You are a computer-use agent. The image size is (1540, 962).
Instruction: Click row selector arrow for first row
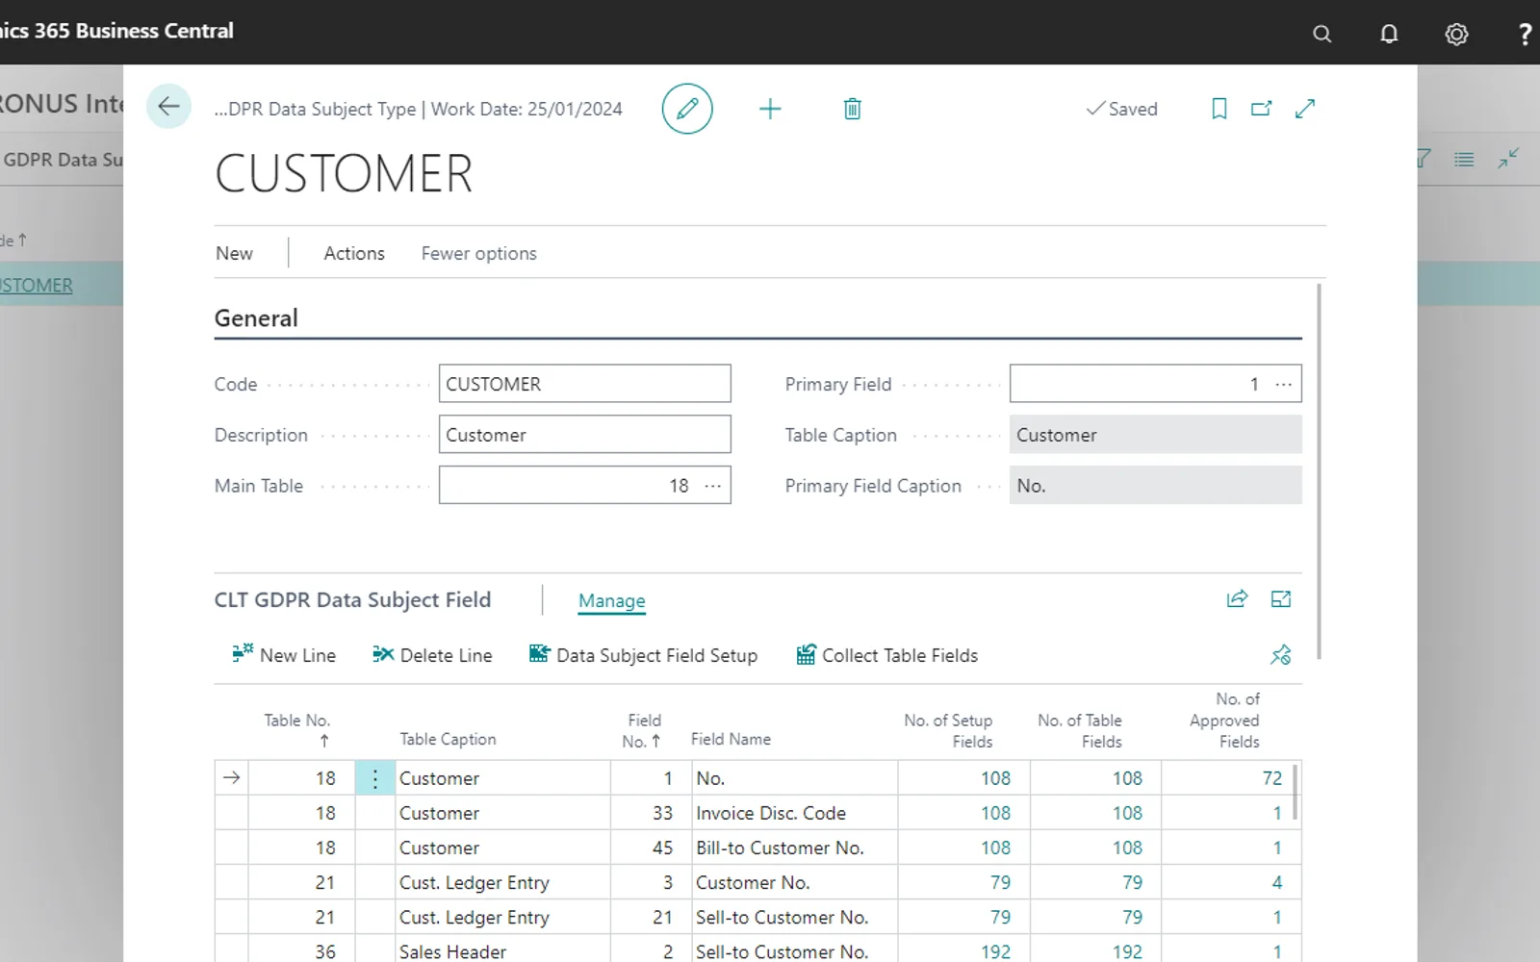231,777
